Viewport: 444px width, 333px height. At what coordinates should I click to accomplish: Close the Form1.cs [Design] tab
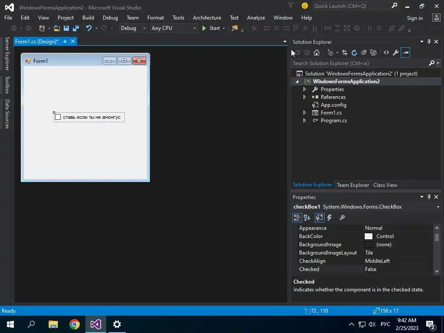[x=73, y=41]
